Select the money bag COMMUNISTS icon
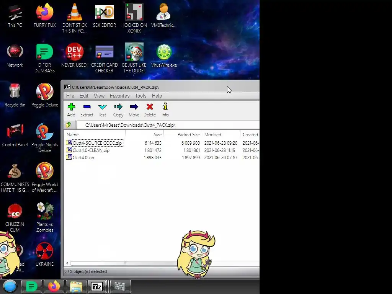Viewport: 392px width, 294px height. click(x=15, y=178)
